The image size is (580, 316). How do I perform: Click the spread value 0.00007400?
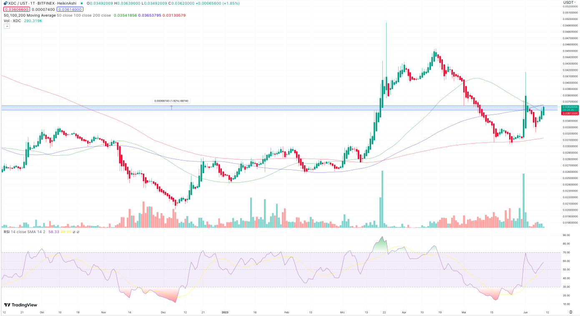pyautogui.click(x=43, y=9)
